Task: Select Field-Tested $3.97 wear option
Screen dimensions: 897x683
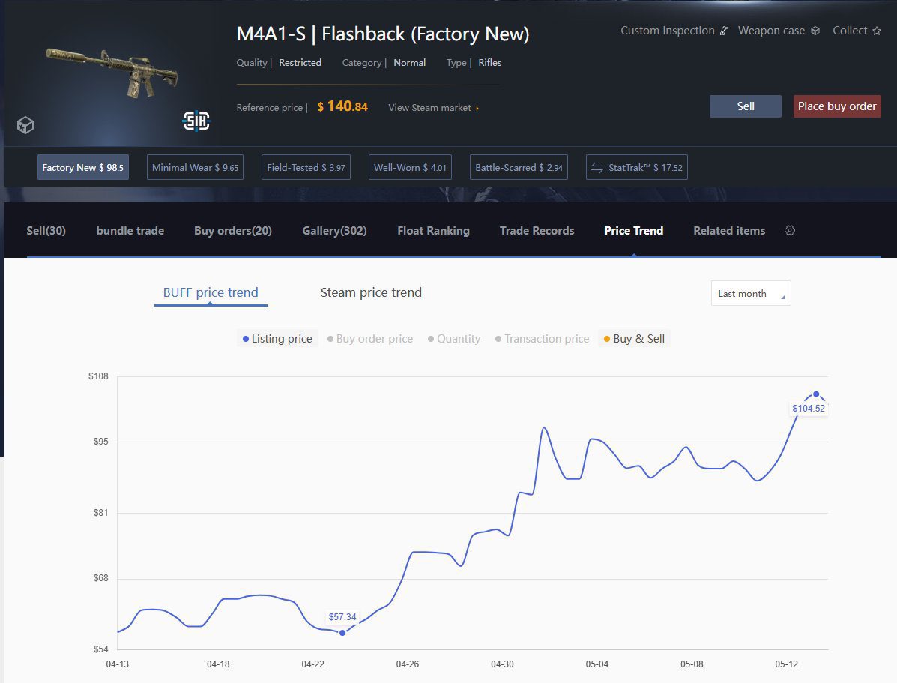Action: pos(306,167)
